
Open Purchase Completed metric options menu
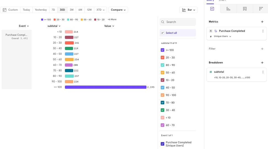point(263,31)
